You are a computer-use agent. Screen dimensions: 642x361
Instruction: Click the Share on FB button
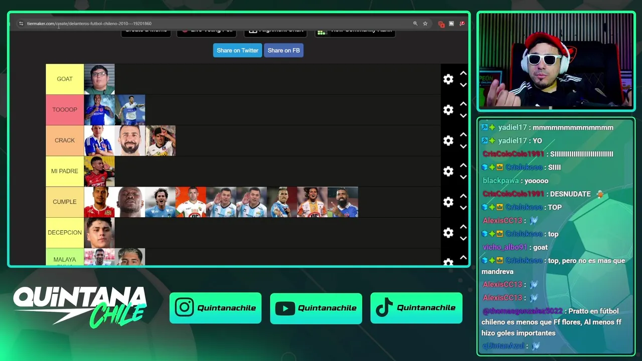click(283, 50)
